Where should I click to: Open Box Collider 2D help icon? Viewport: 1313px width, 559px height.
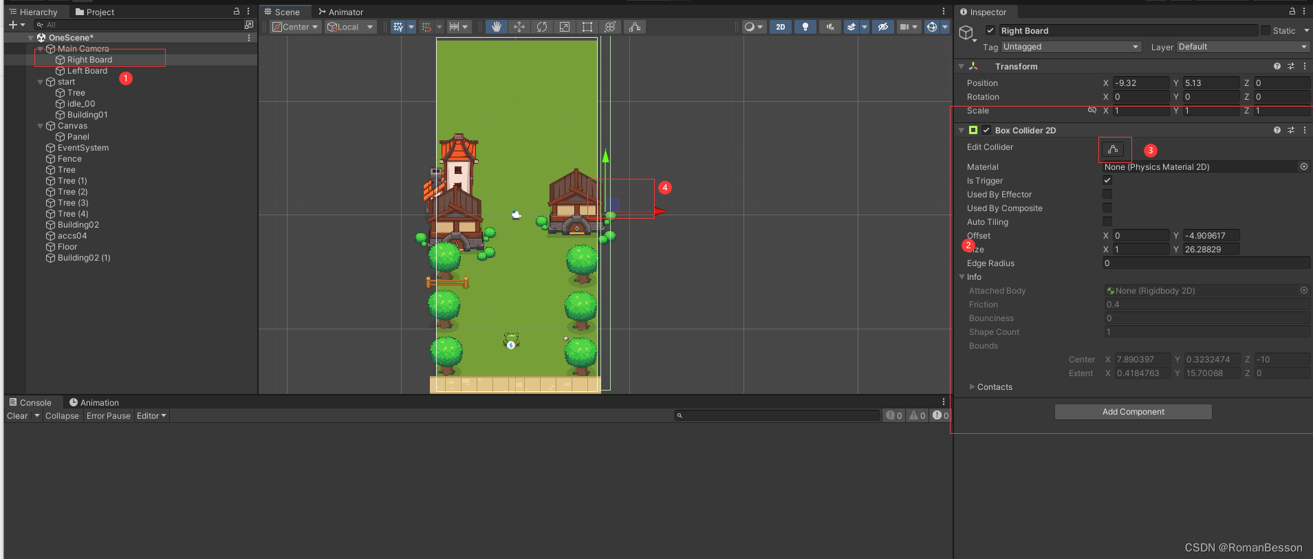pyautogui.click(x=1277, y=130)
